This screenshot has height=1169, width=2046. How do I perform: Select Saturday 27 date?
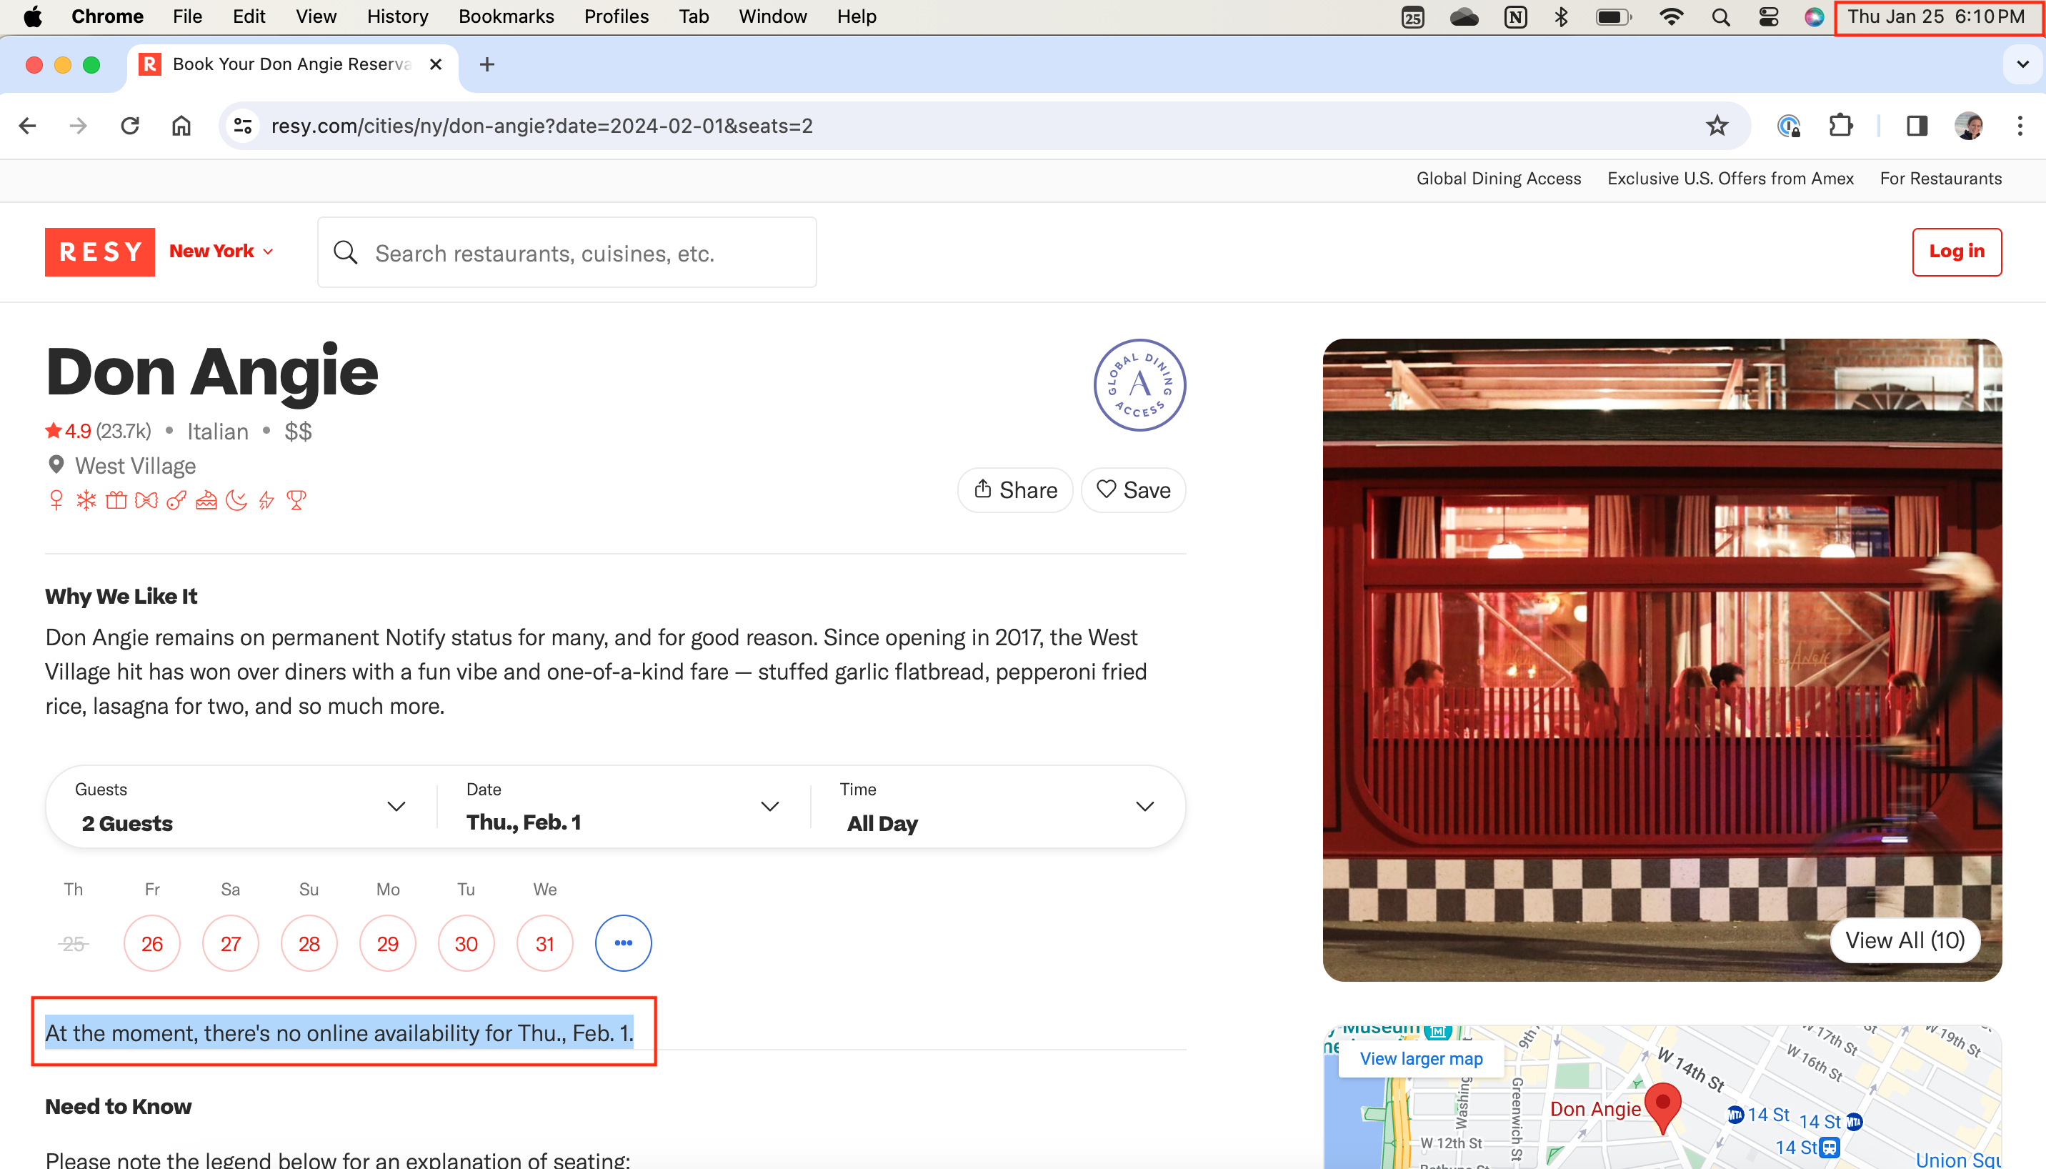(230, 942)
